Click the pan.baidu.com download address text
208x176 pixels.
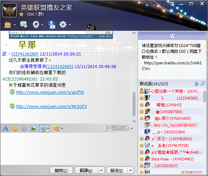[x=172, y=66]
